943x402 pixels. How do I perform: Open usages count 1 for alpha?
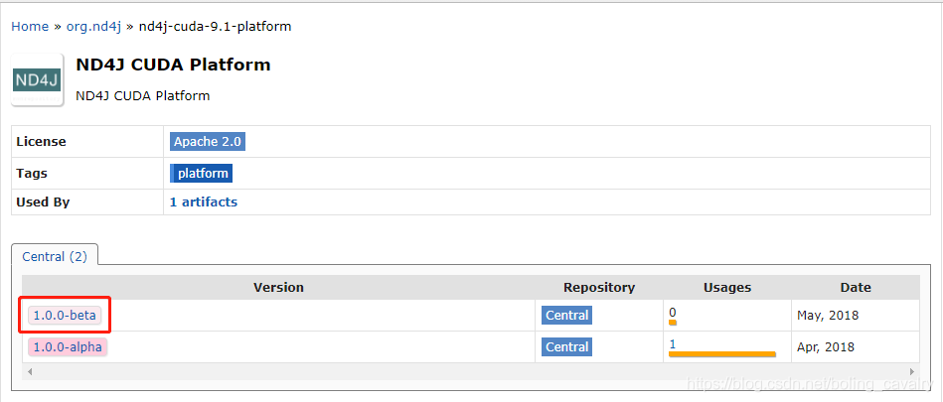[x=673, y=343]
